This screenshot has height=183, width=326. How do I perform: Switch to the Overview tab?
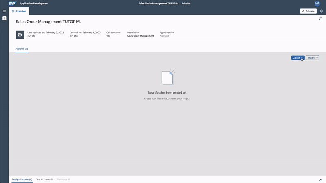pyautogui.click(x=19, y=11)
